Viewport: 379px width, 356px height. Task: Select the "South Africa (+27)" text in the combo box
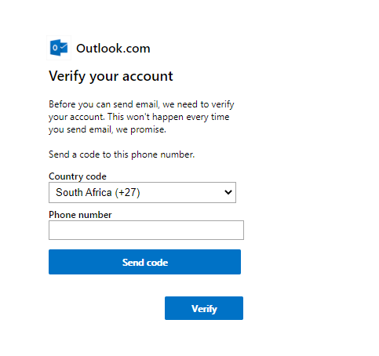(x=98, y=192)
